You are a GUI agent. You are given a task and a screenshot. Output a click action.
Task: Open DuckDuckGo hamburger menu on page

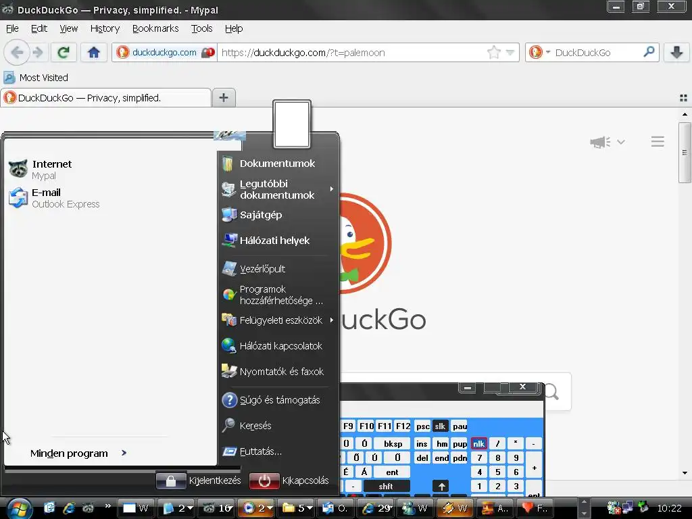pos(658,142)
